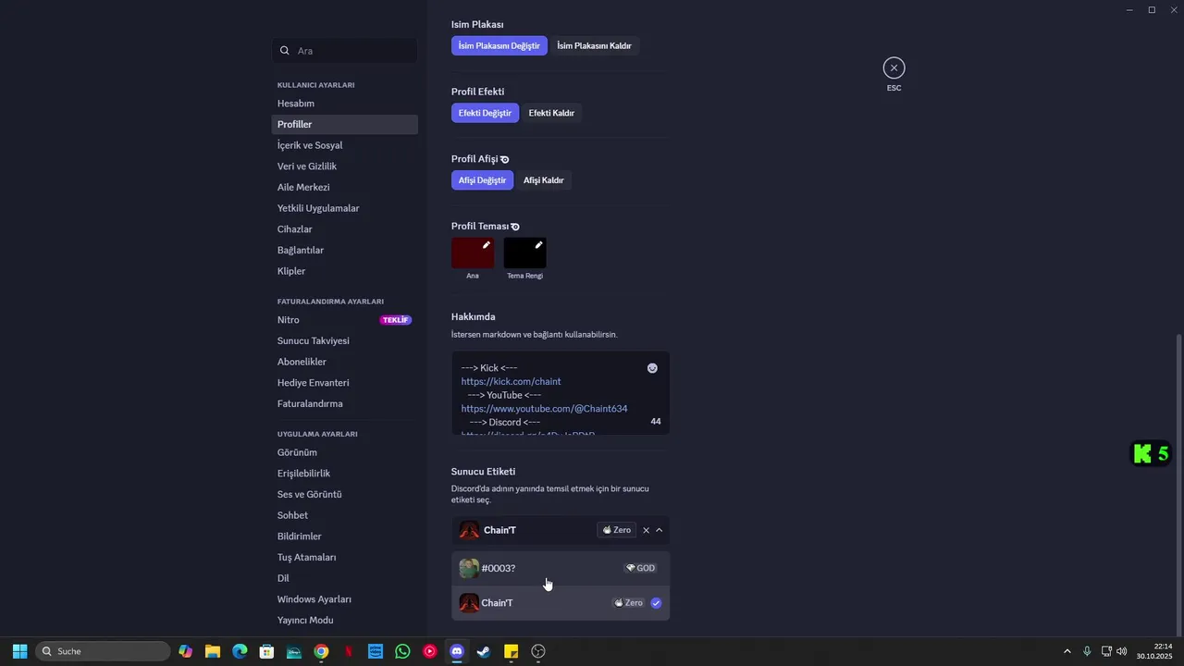Open Hediye Envanteri
Viewport: 1184px width, 666px height.
[345, 383]
